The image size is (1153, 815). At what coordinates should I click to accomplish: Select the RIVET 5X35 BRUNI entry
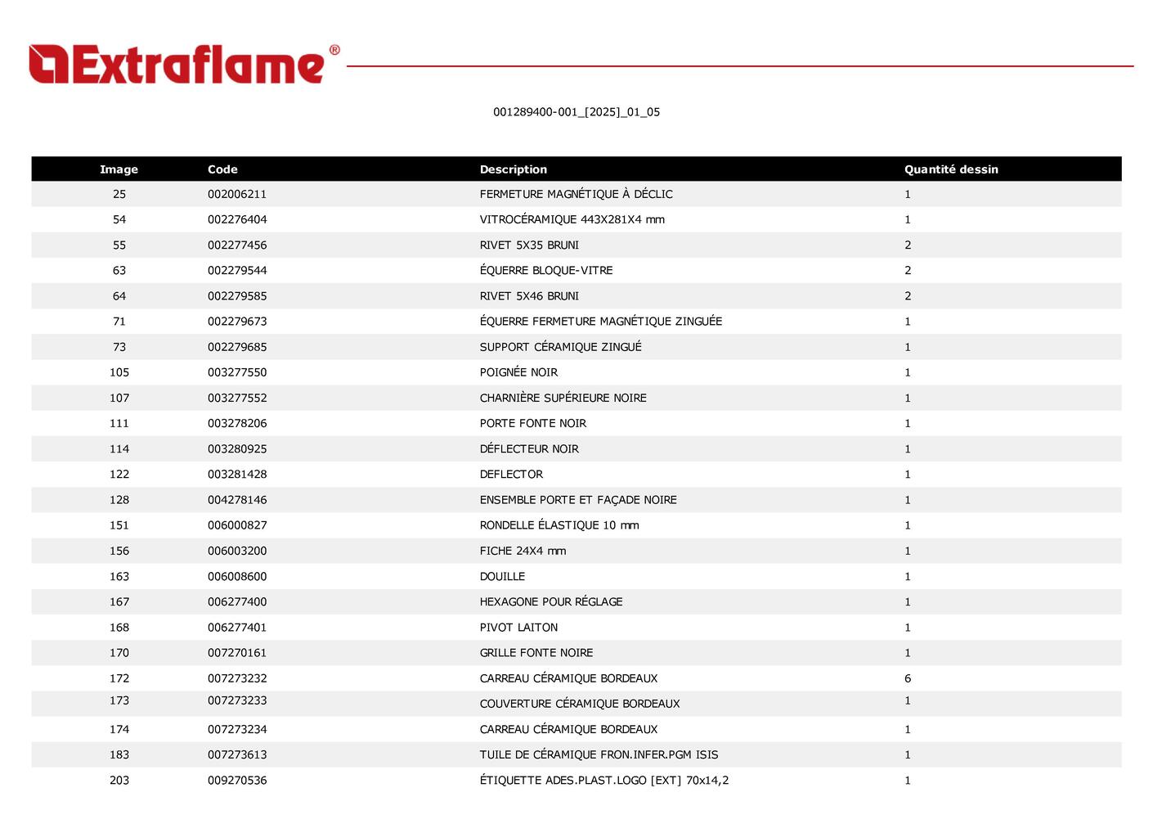(529, 245)
